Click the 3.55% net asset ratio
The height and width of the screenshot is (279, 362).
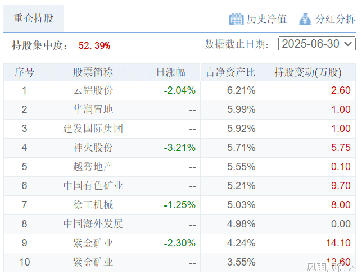click(241, 262)
